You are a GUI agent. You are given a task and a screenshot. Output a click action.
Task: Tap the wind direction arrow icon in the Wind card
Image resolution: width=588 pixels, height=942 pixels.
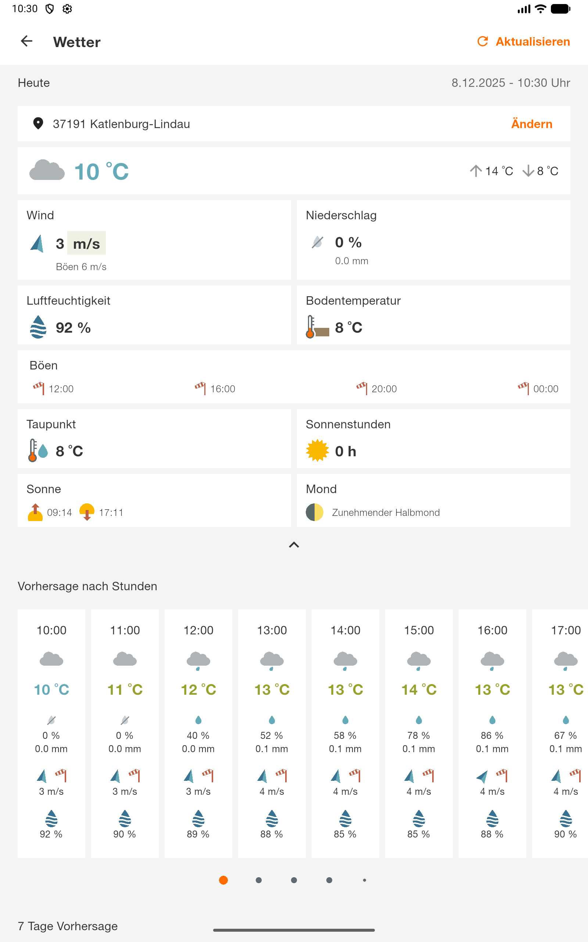(x=37, y=244)
